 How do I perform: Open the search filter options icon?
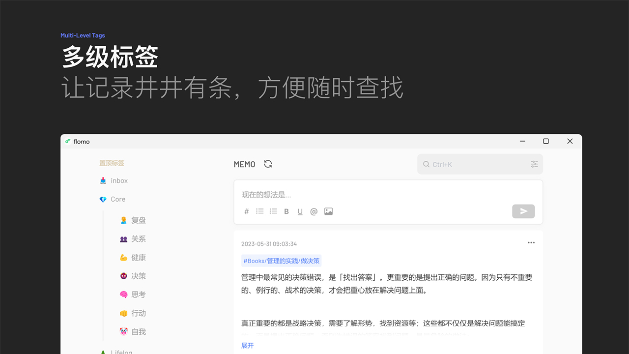tap(535, 164)
